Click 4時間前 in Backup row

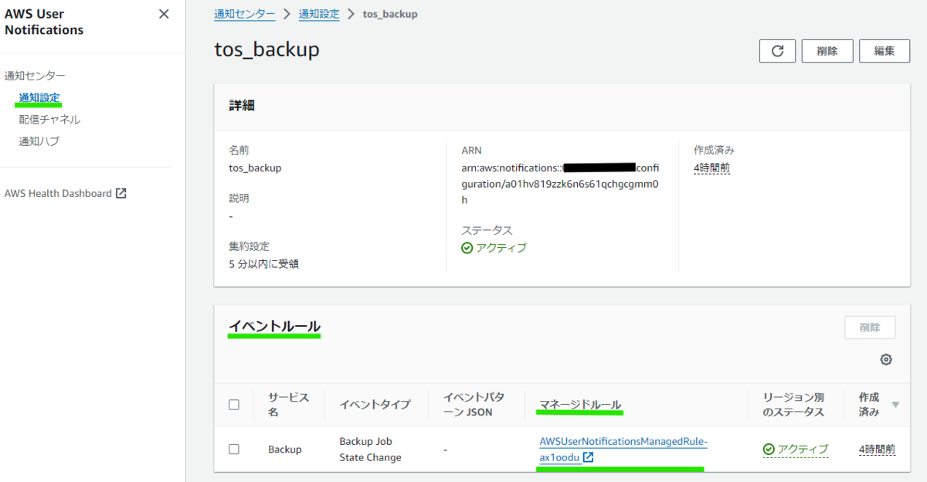[877, 449]
